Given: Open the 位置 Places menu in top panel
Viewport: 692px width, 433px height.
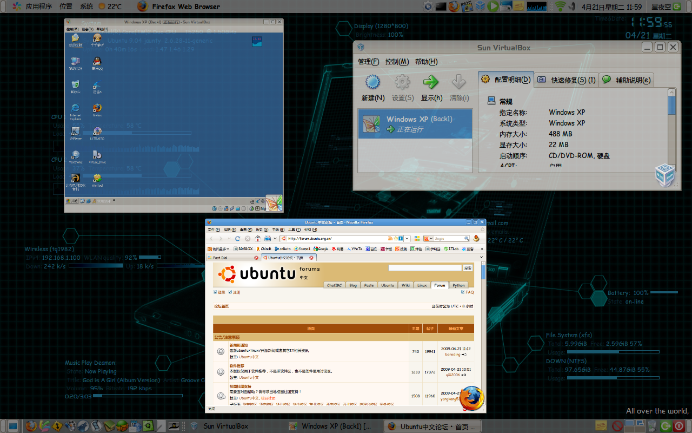Looking at the screenshot, I should click(66, 6).
